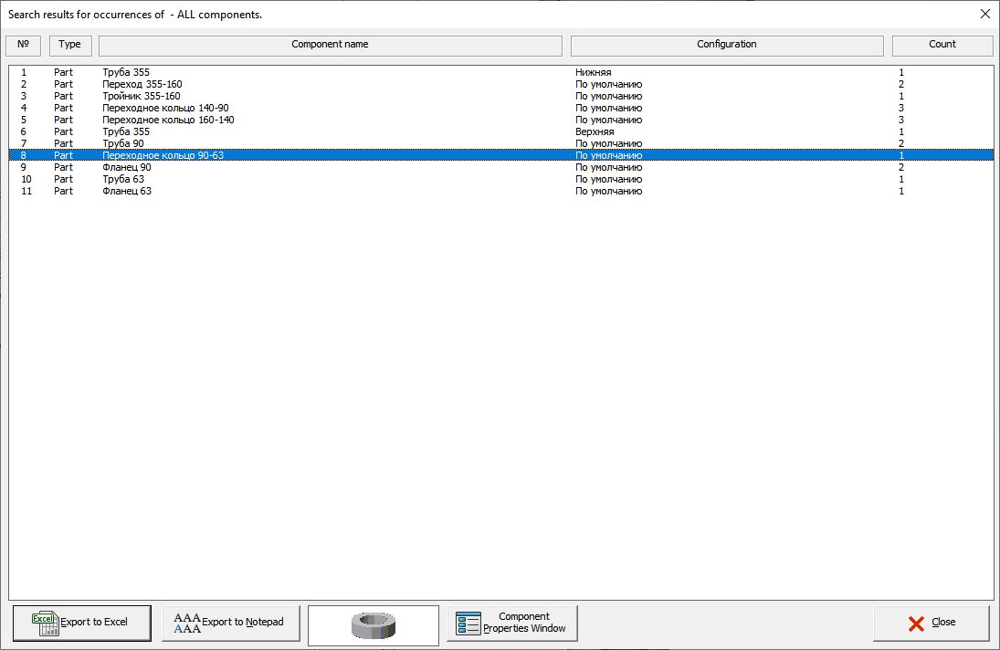Click the Export to Notepad button

tap(229, 623)
